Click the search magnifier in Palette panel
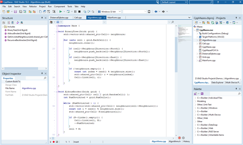The height and width of the screenshot is (145, 243). [239, 94]
